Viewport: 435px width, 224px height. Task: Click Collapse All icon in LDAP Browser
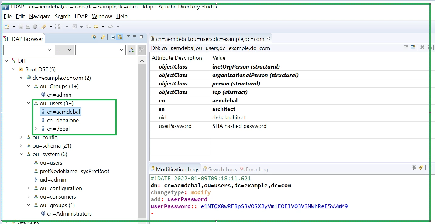click(113, 37)
